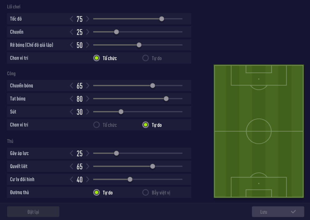
Task: Click the right arrow next to Tốc độ value
Action: pos(88,19)
